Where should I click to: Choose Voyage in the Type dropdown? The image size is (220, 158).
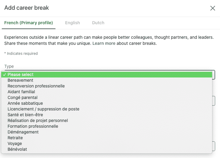tap(15, 143)
